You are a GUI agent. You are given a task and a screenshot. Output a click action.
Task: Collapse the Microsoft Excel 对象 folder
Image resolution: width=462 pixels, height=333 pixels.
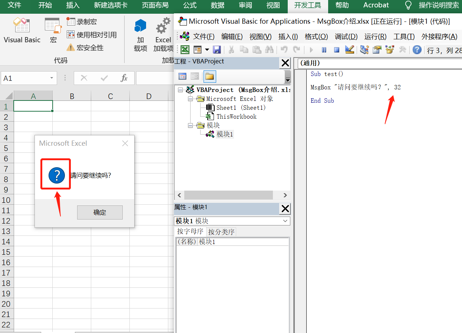190,99
